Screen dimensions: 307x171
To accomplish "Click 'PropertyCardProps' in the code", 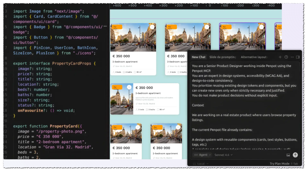I will pyautogui.click(x=71, y=64).
